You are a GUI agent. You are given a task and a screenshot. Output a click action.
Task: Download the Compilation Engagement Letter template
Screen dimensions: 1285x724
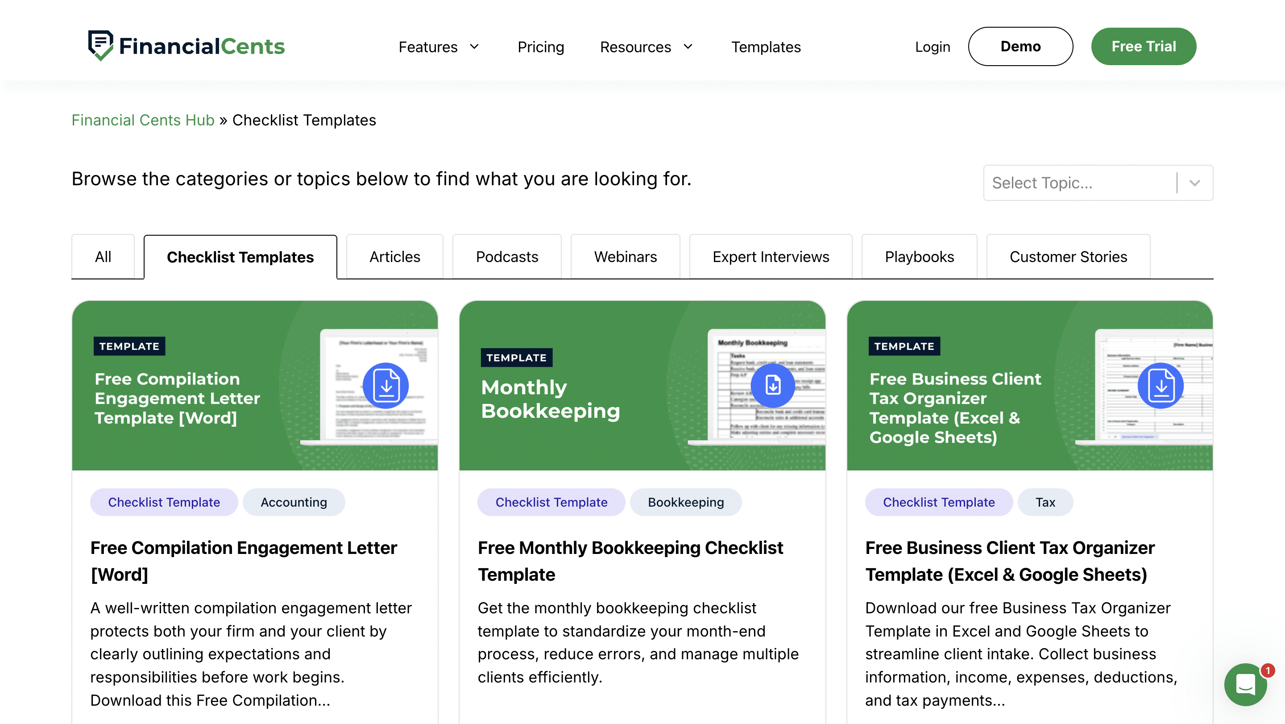[385, 385]
